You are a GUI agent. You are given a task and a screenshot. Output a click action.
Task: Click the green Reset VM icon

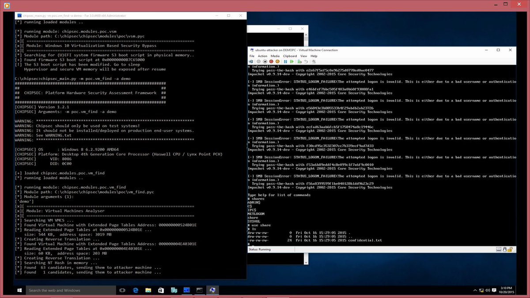click(x=291, y=61)
